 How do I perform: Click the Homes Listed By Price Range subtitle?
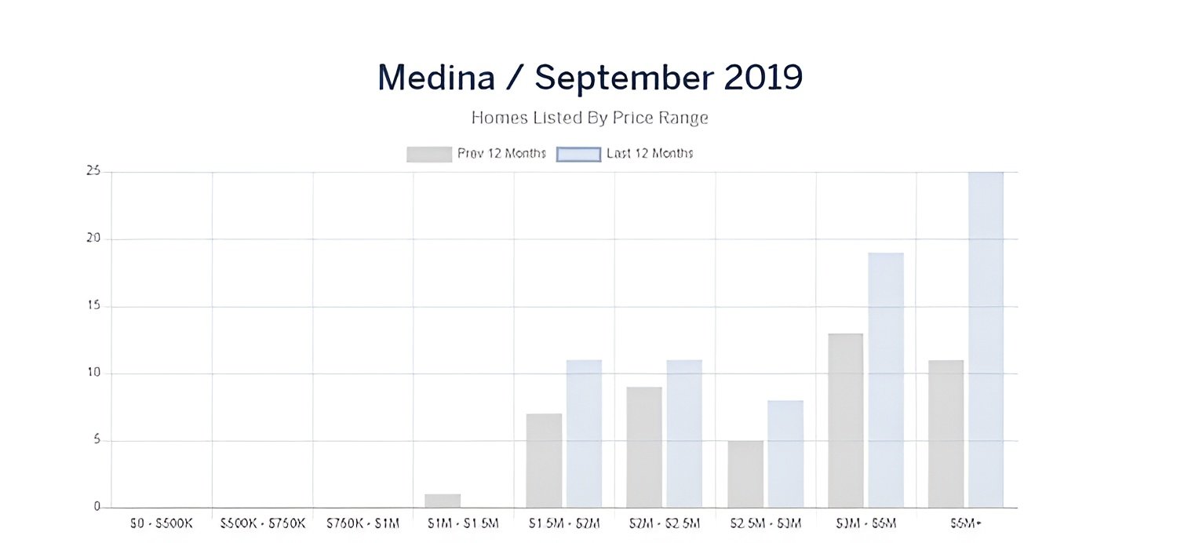coord(589,118)
